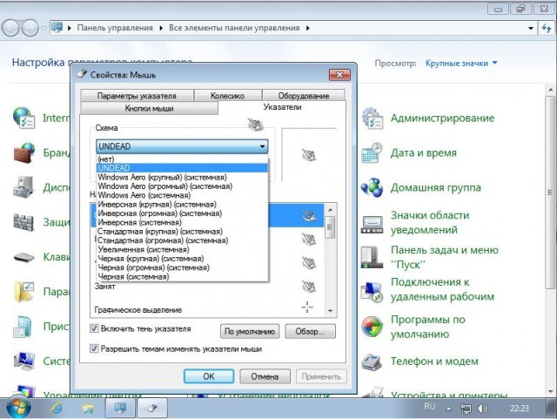
Task: Click pointer list scroll down arrow
Action: 330,311
